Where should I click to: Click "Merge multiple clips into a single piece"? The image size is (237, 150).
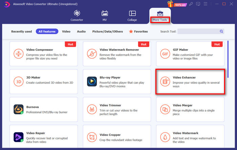coord(194,112)
